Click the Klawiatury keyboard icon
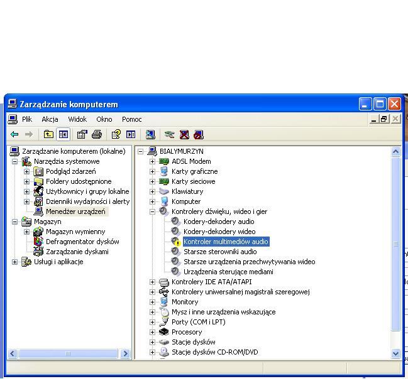 164,191
